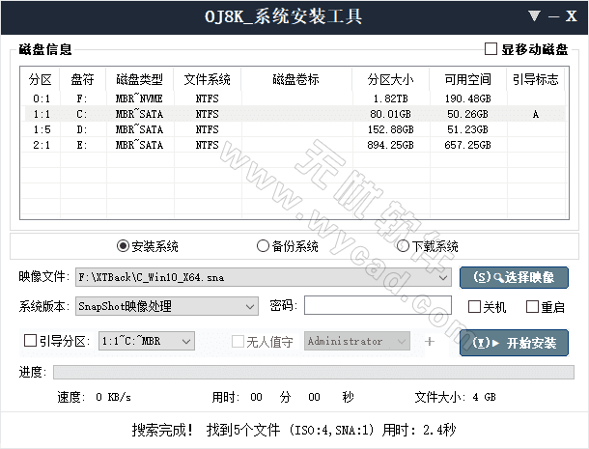Click the 文件大小 4 GB readout
Screen dimensions: 589x449
[x=456, y=397]
